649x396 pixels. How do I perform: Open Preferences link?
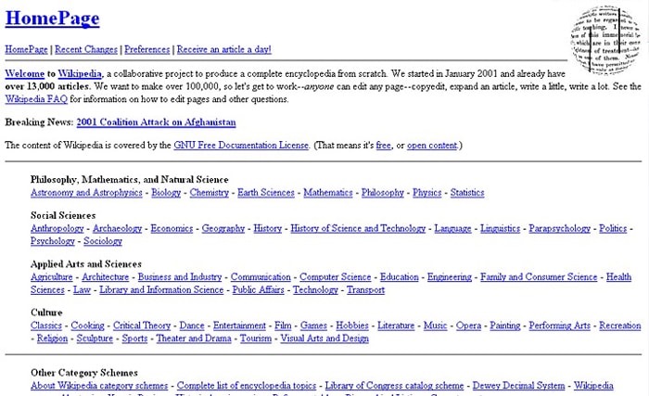pyautogui.click(x=146, y=49)
